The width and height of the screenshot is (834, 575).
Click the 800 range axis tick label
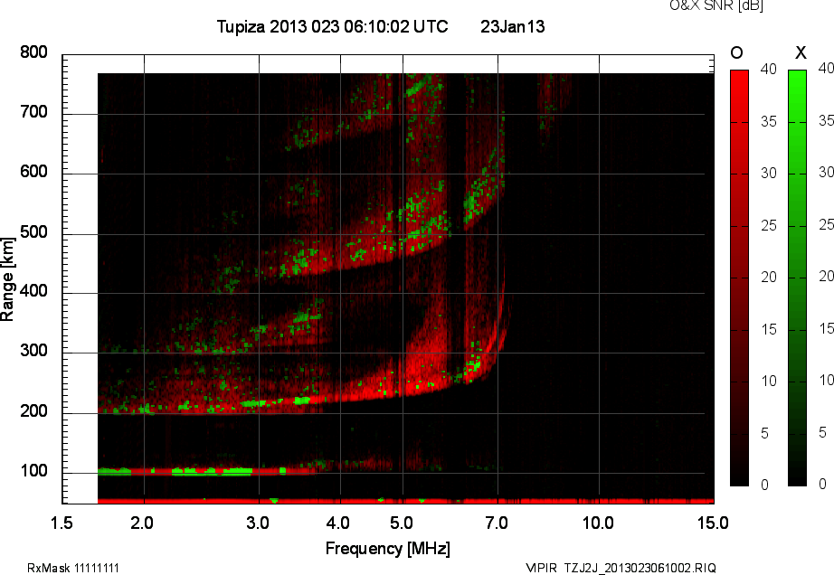tap(33, 52)
